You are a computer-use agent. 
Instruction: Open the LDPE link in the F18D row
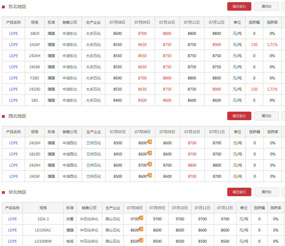[13, 78]
